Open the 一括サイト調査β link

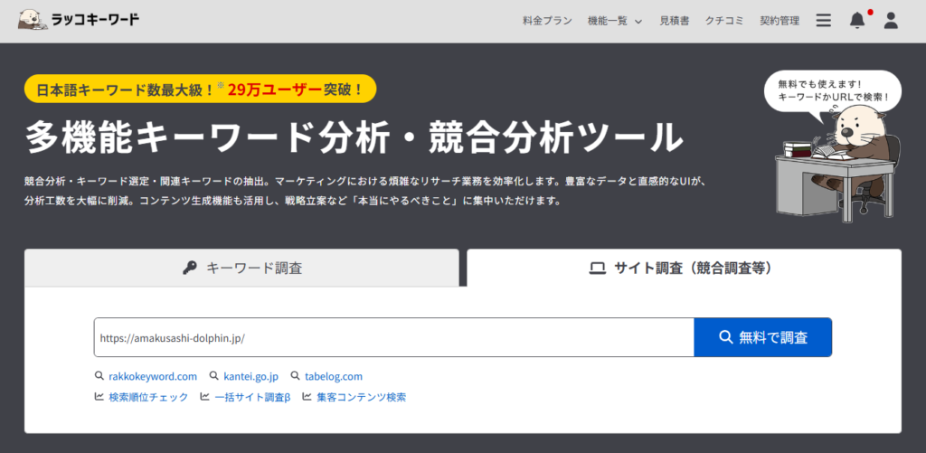[252, 397]
